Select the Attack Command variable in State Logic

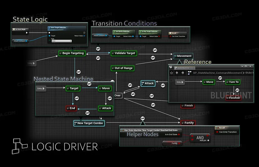pyautogui.click(x=19, y=41)
